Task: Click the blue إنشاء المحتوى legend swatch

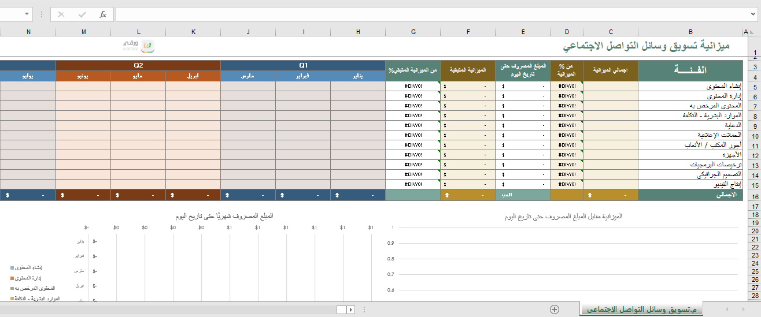Action: pos(12,268)
